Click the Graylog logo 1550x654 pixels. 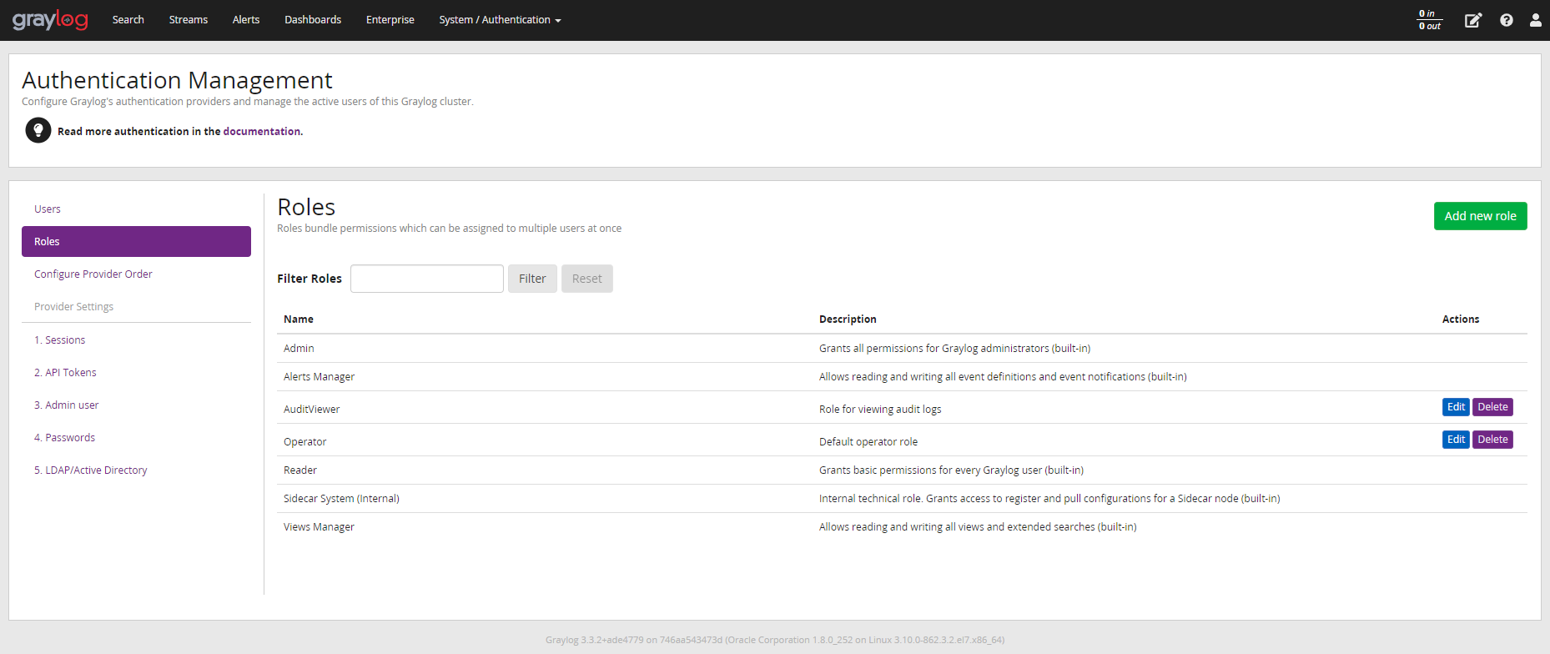point(50,19)
